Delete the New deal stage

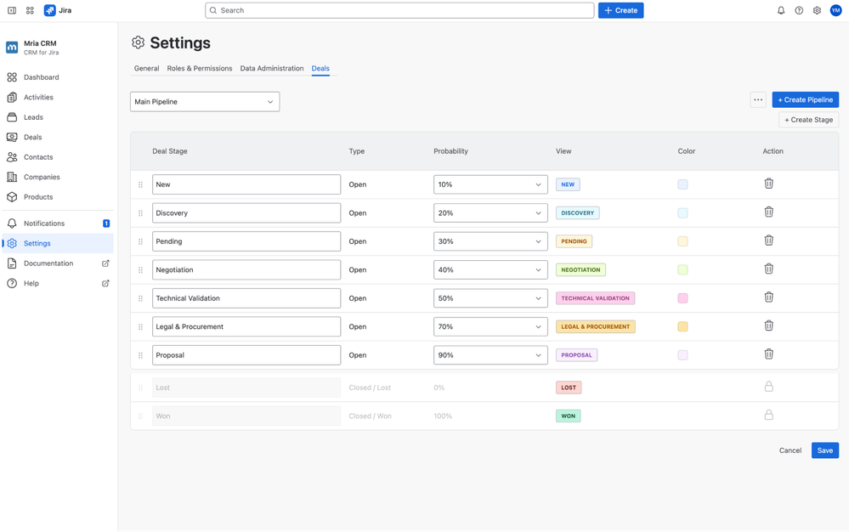click(x=768, y=184)
